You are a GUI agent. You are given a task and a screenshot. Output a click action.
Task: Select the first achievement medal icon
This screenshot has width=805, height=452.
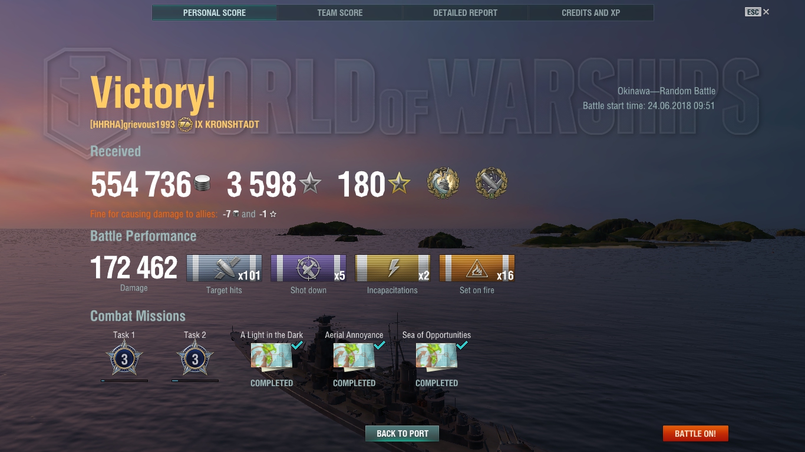pyautogui.click(x=443, y=184)
